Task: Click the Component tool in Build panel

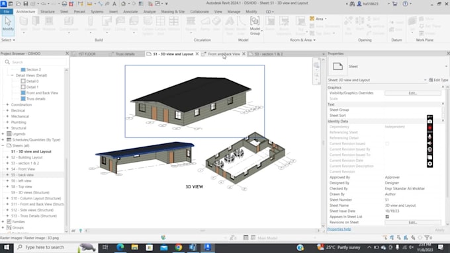Action: point(69,24)
